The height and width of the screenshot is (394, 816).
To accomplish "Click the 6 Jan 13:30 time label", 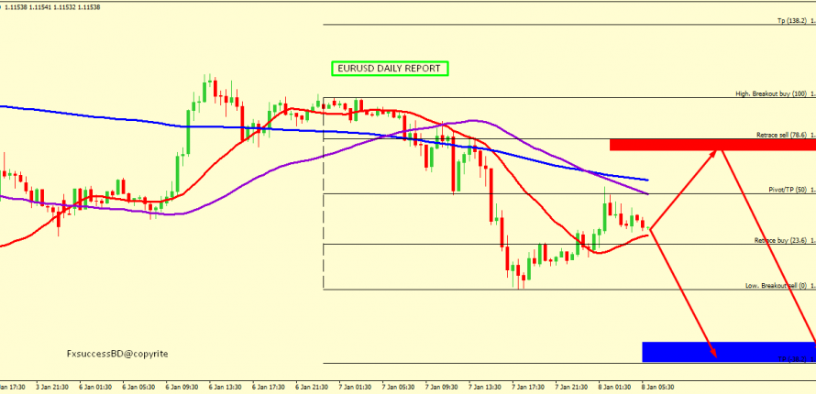I will pyautogui.click(x=225, y=388).
